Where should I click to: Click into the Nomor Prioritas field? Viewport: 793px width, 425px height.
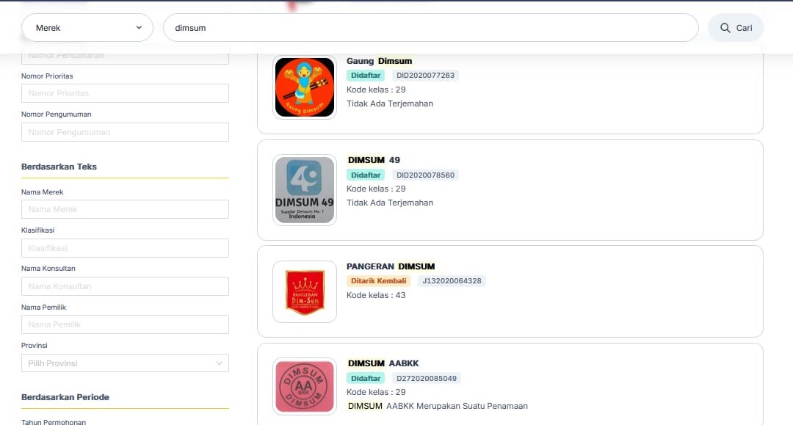point(125,93)
